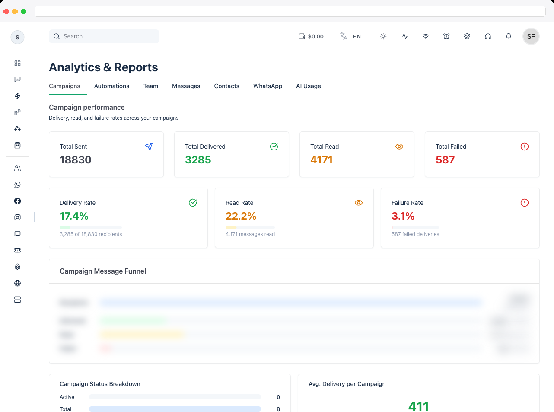
Task: Click the 3.1% failure rate value
Action: pos(403,216)
